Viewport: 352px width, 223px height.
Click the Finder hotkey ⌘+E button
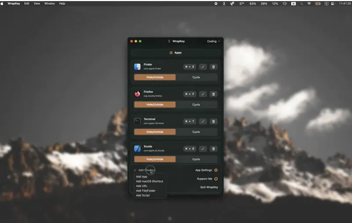click(x=190, y=67)
